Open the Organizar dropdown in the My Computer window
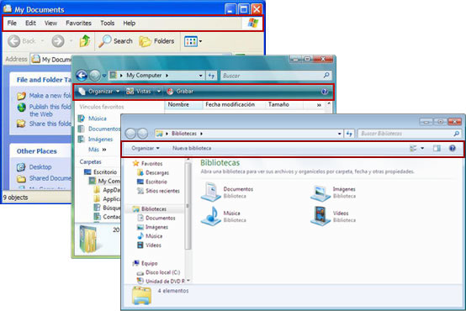The height and width of the screenshot is (311, 466). click(99, 92)
